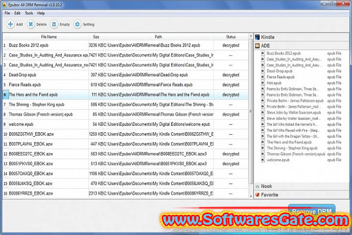
Task: Select Thomas Gibson (French version).epub table row
Action: (x=126, y=114)
